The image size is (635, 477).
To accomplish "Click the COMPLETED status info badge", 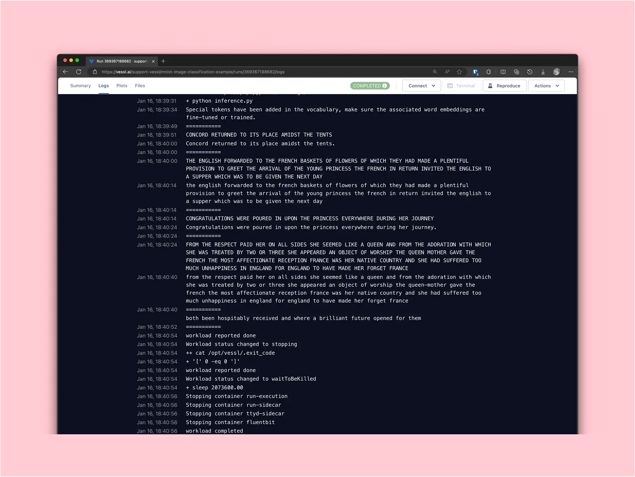I will point(370,86).
